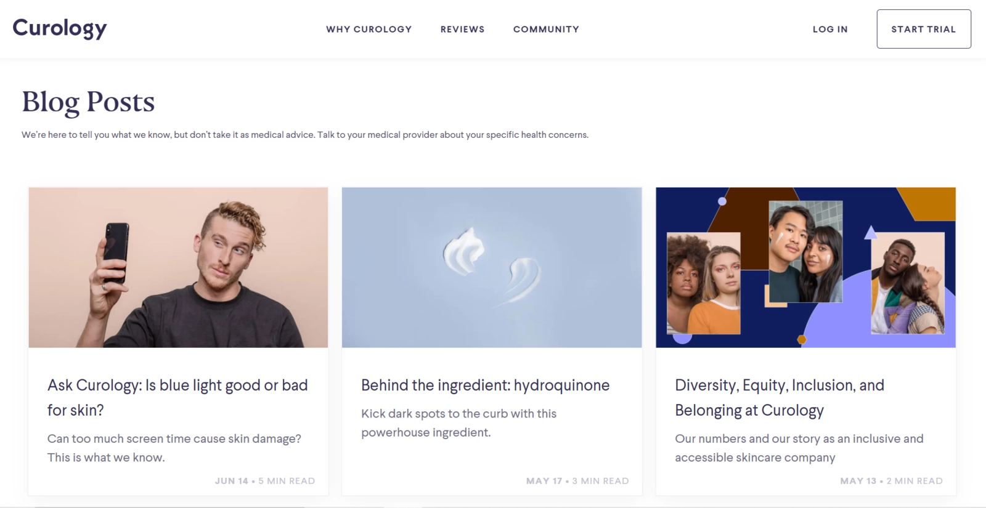Image resolution: width=986 pixels, height=508 pixels.
Task: Click the diversity photo collage thumbnail
Action: [806, 267]
